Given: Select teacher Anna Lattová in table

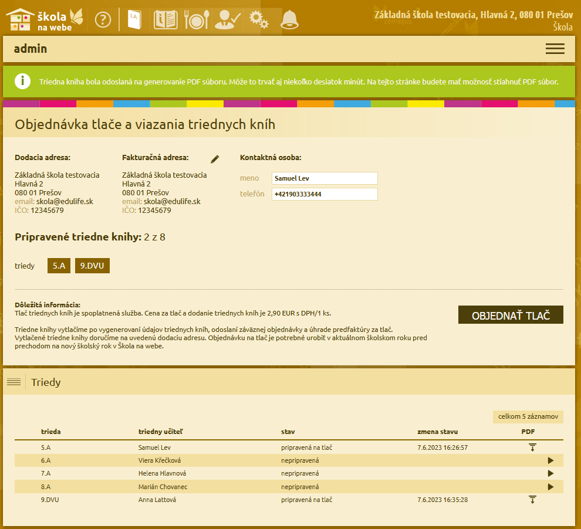Looking at the screenshot, I should [157, 500].
